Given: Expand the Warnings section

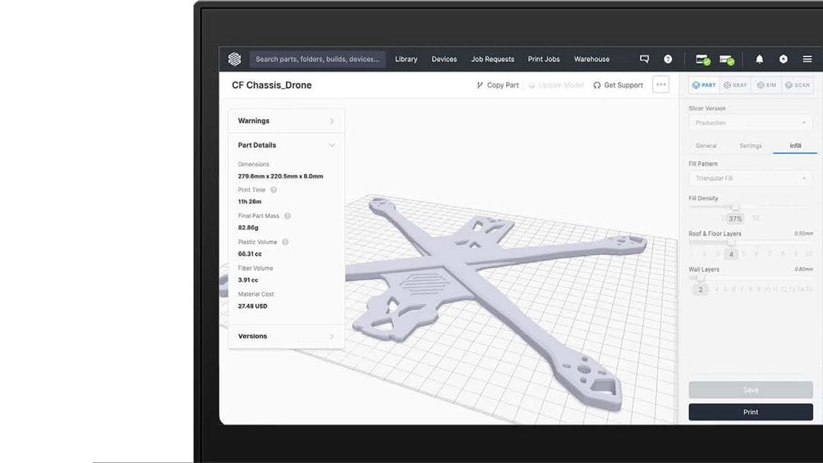Looking at the screenshot, I should click(286, 121).
